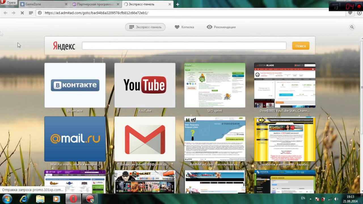
Task: Open the ZATEKTA speed dial tile
Action: (285, 182)
